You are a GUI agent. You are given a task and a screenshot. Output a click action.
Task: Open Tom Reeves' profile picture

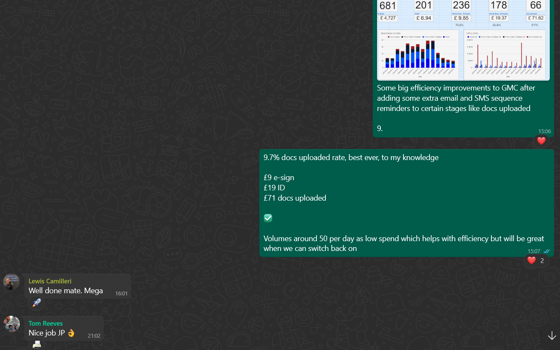click(x=12, y=324)
